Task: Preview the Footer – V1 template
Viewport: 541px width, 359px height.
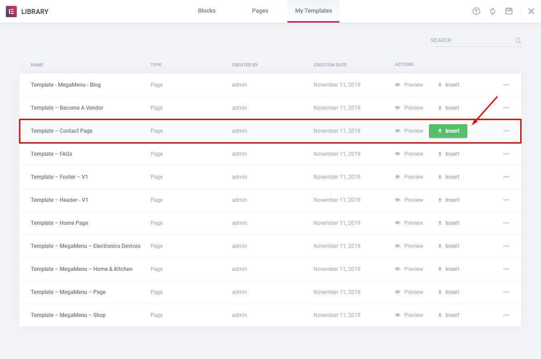Action: pyautogui.click(x=409, y=177)
